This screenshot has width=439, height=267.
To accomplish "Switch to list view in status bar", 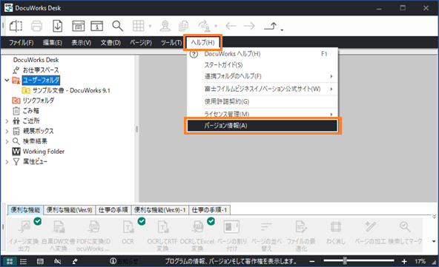I will point(24,261).
